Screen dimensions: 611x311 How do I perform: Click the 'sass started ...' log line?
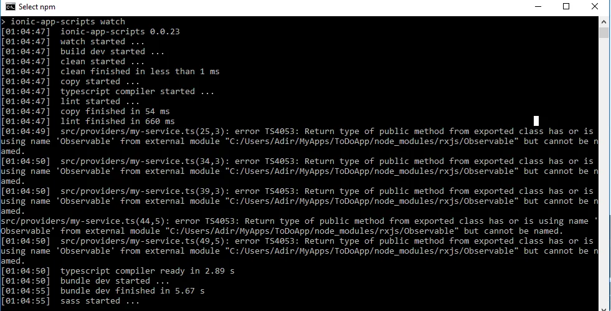(100, 300)
